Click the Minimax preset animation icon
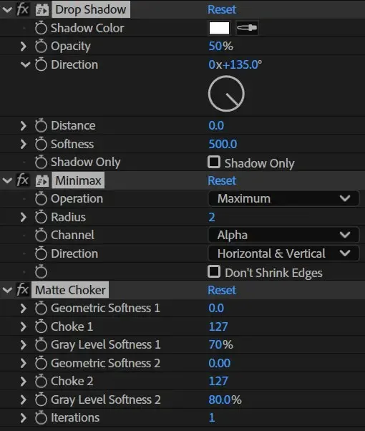This screenshot has width=365, height=431. (x=42, y=181)
